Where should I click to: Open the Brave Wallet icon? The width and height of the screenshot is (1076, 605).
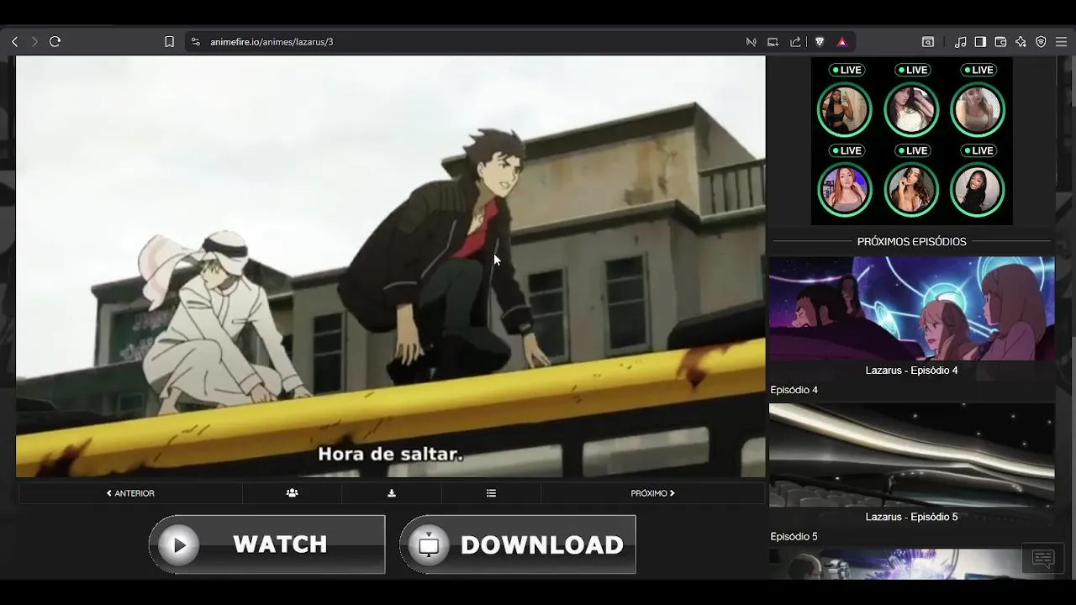point(1000,41)
